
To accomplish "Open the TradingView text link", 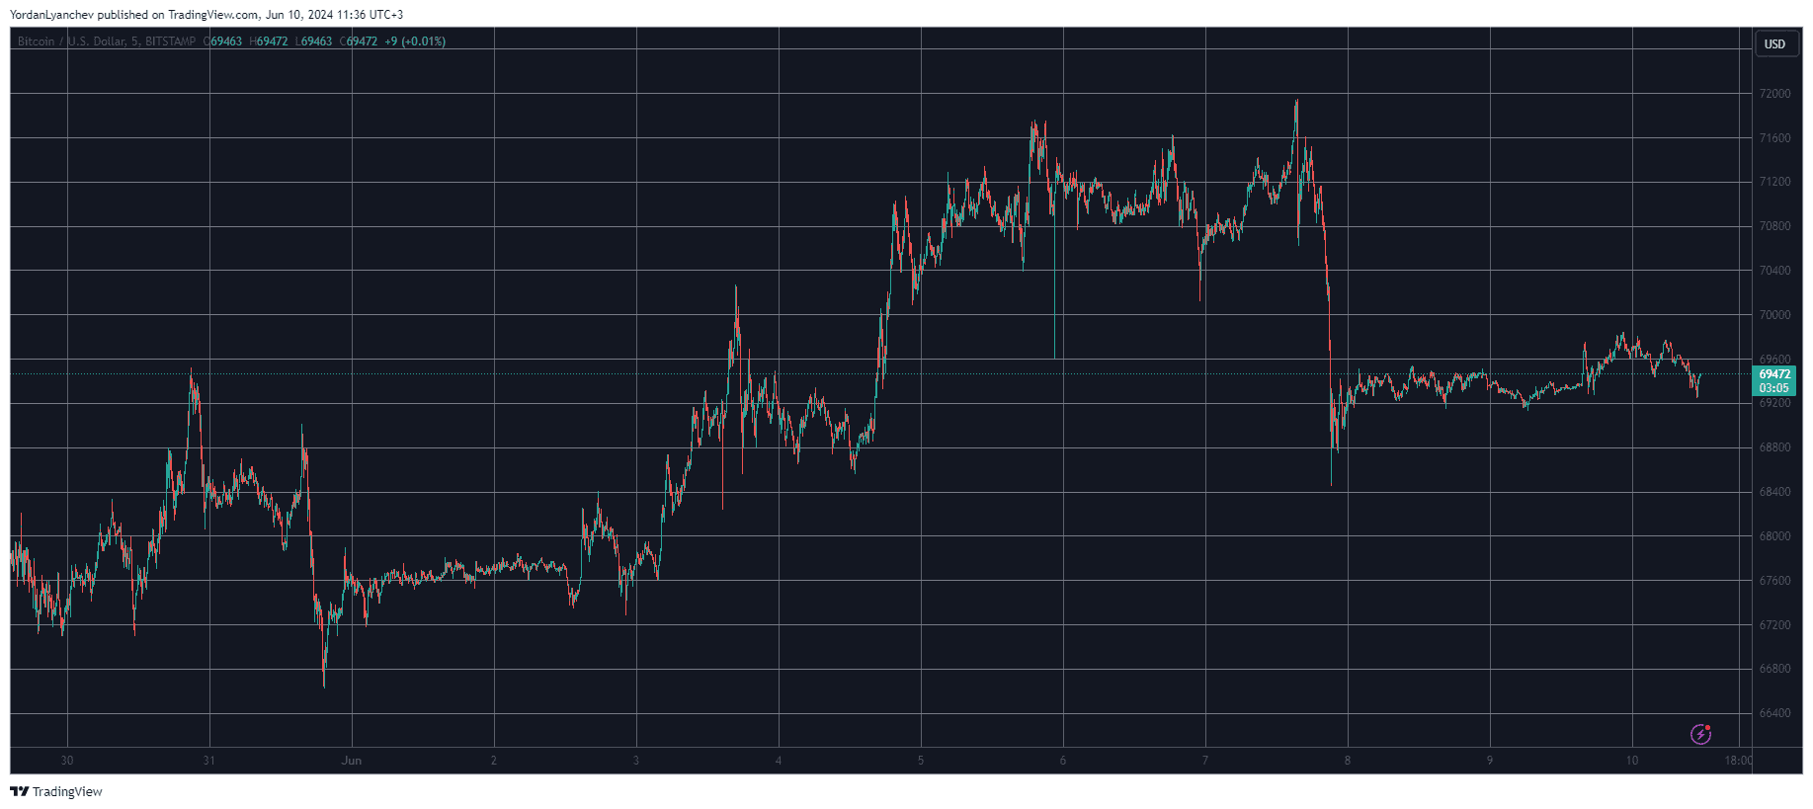I will pos(67,791).
